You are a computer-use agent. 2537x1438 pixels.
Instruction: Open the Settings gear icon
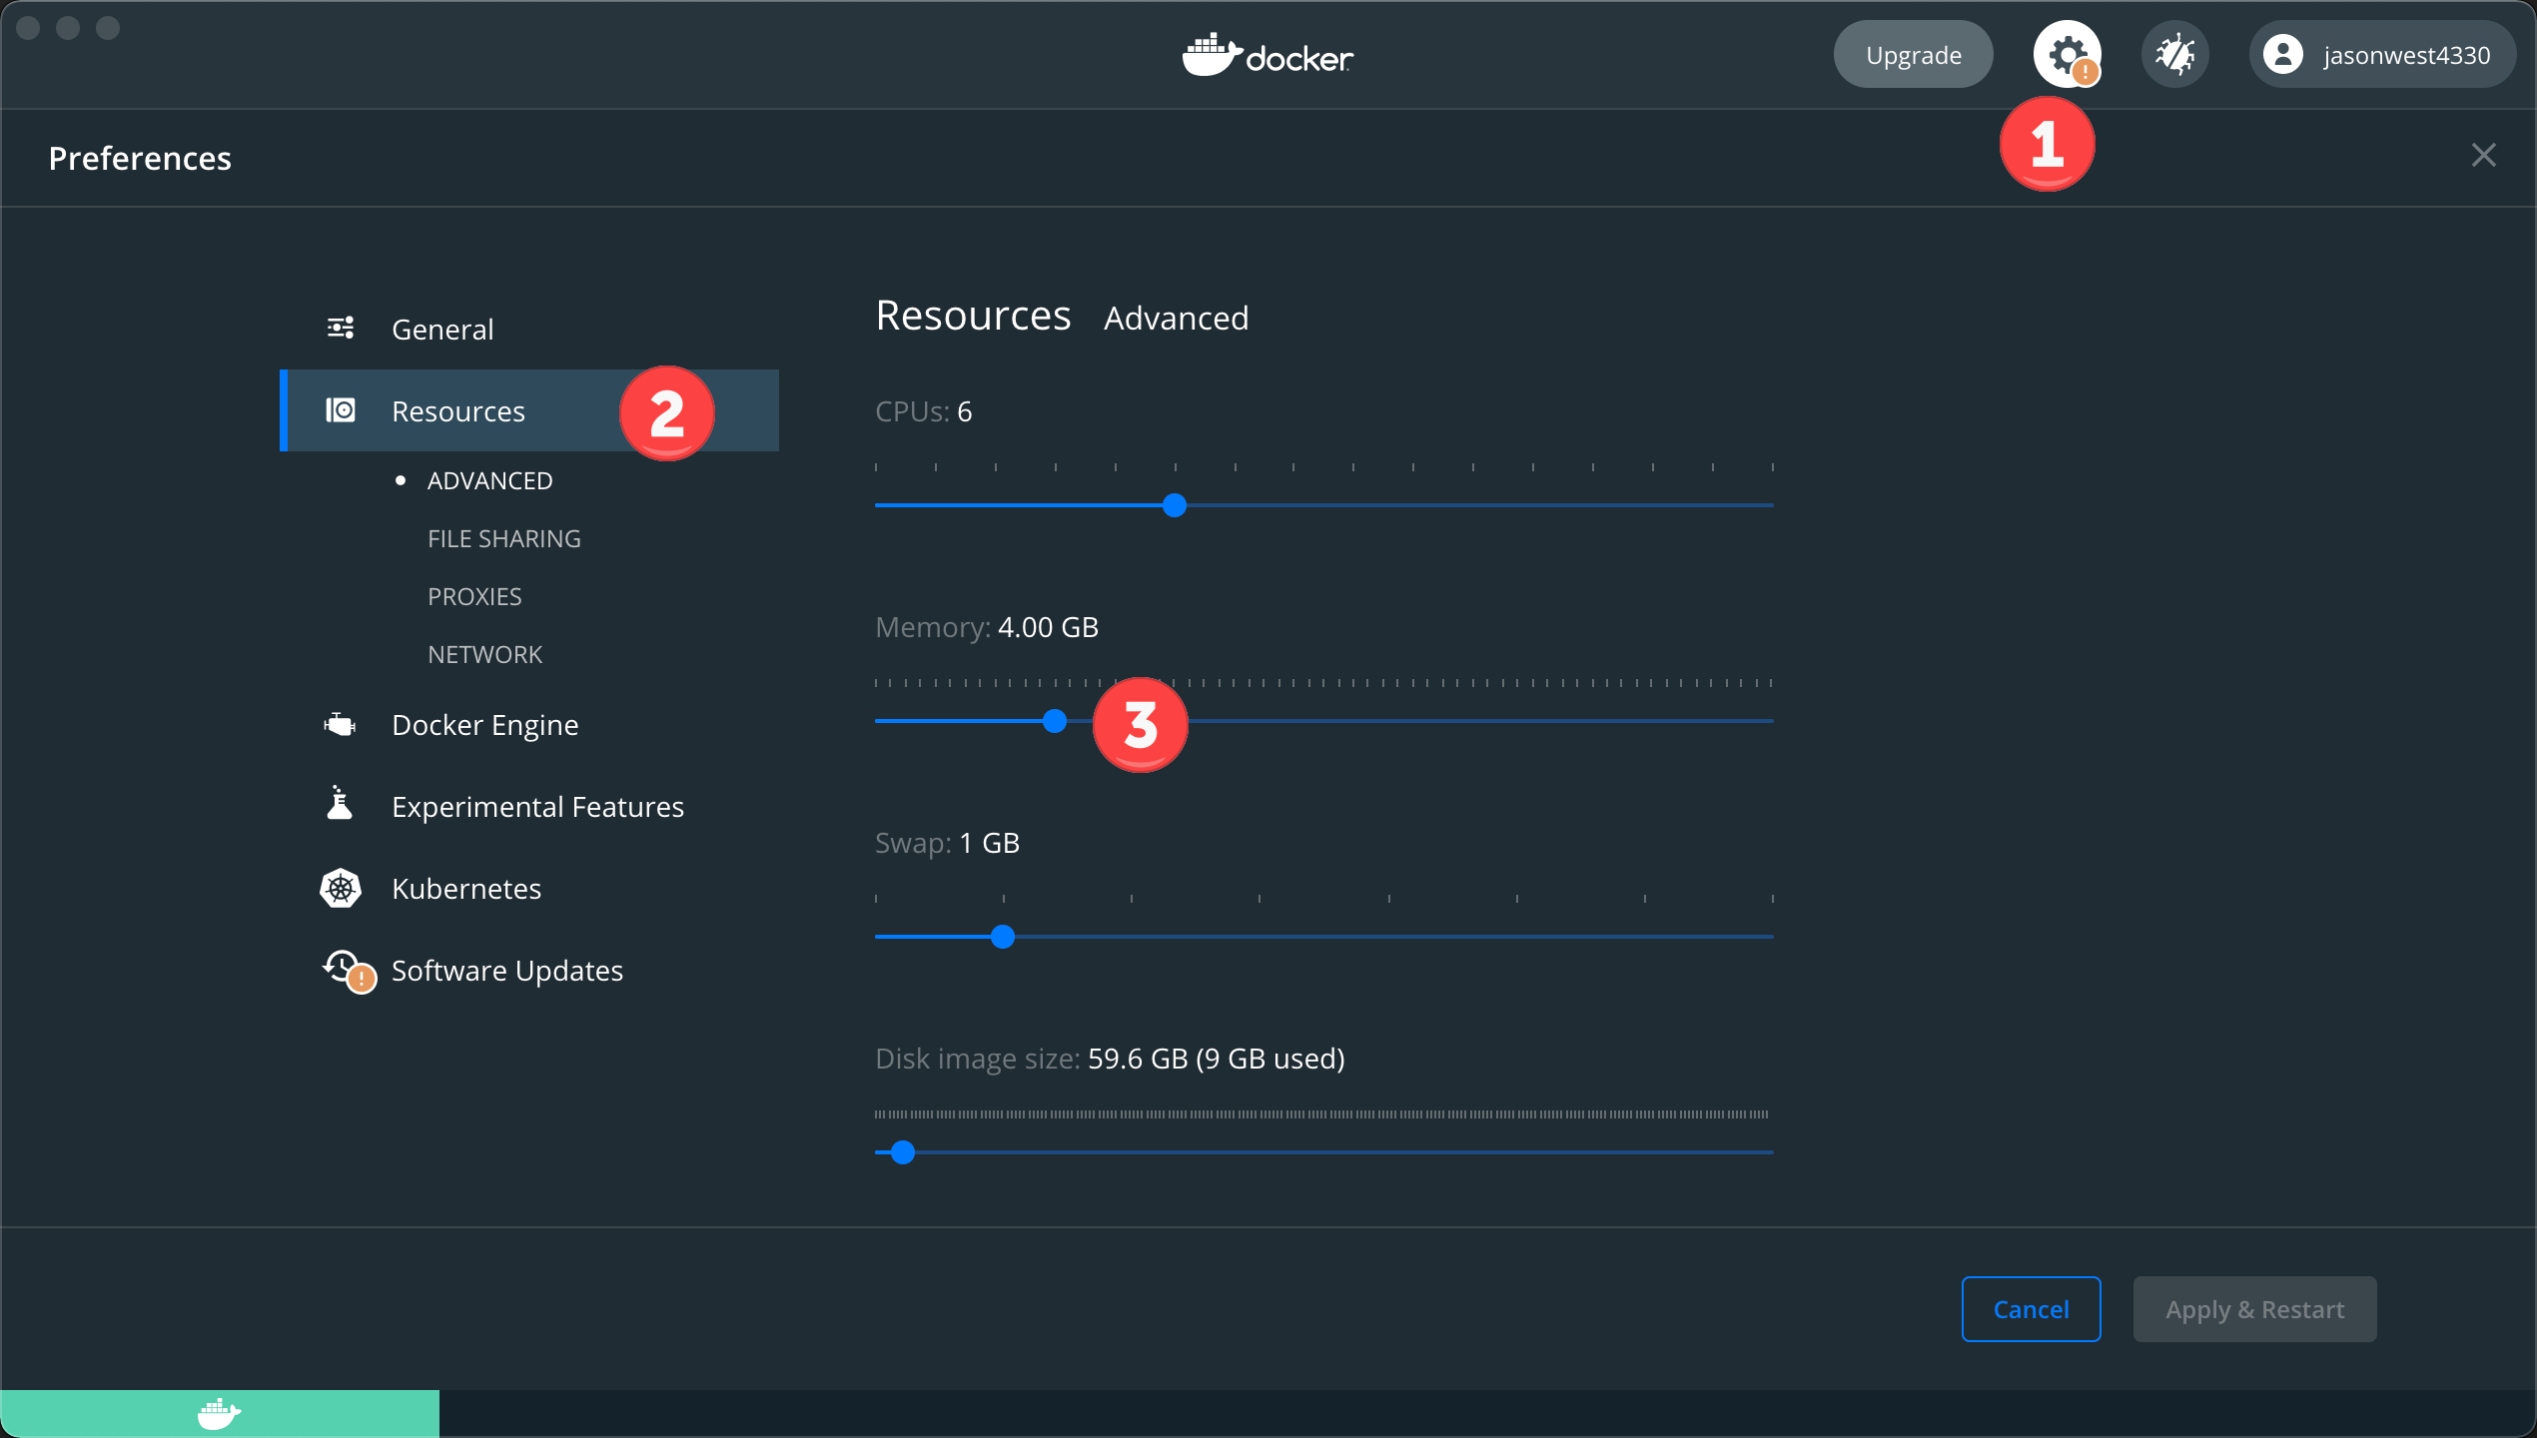2068,54
